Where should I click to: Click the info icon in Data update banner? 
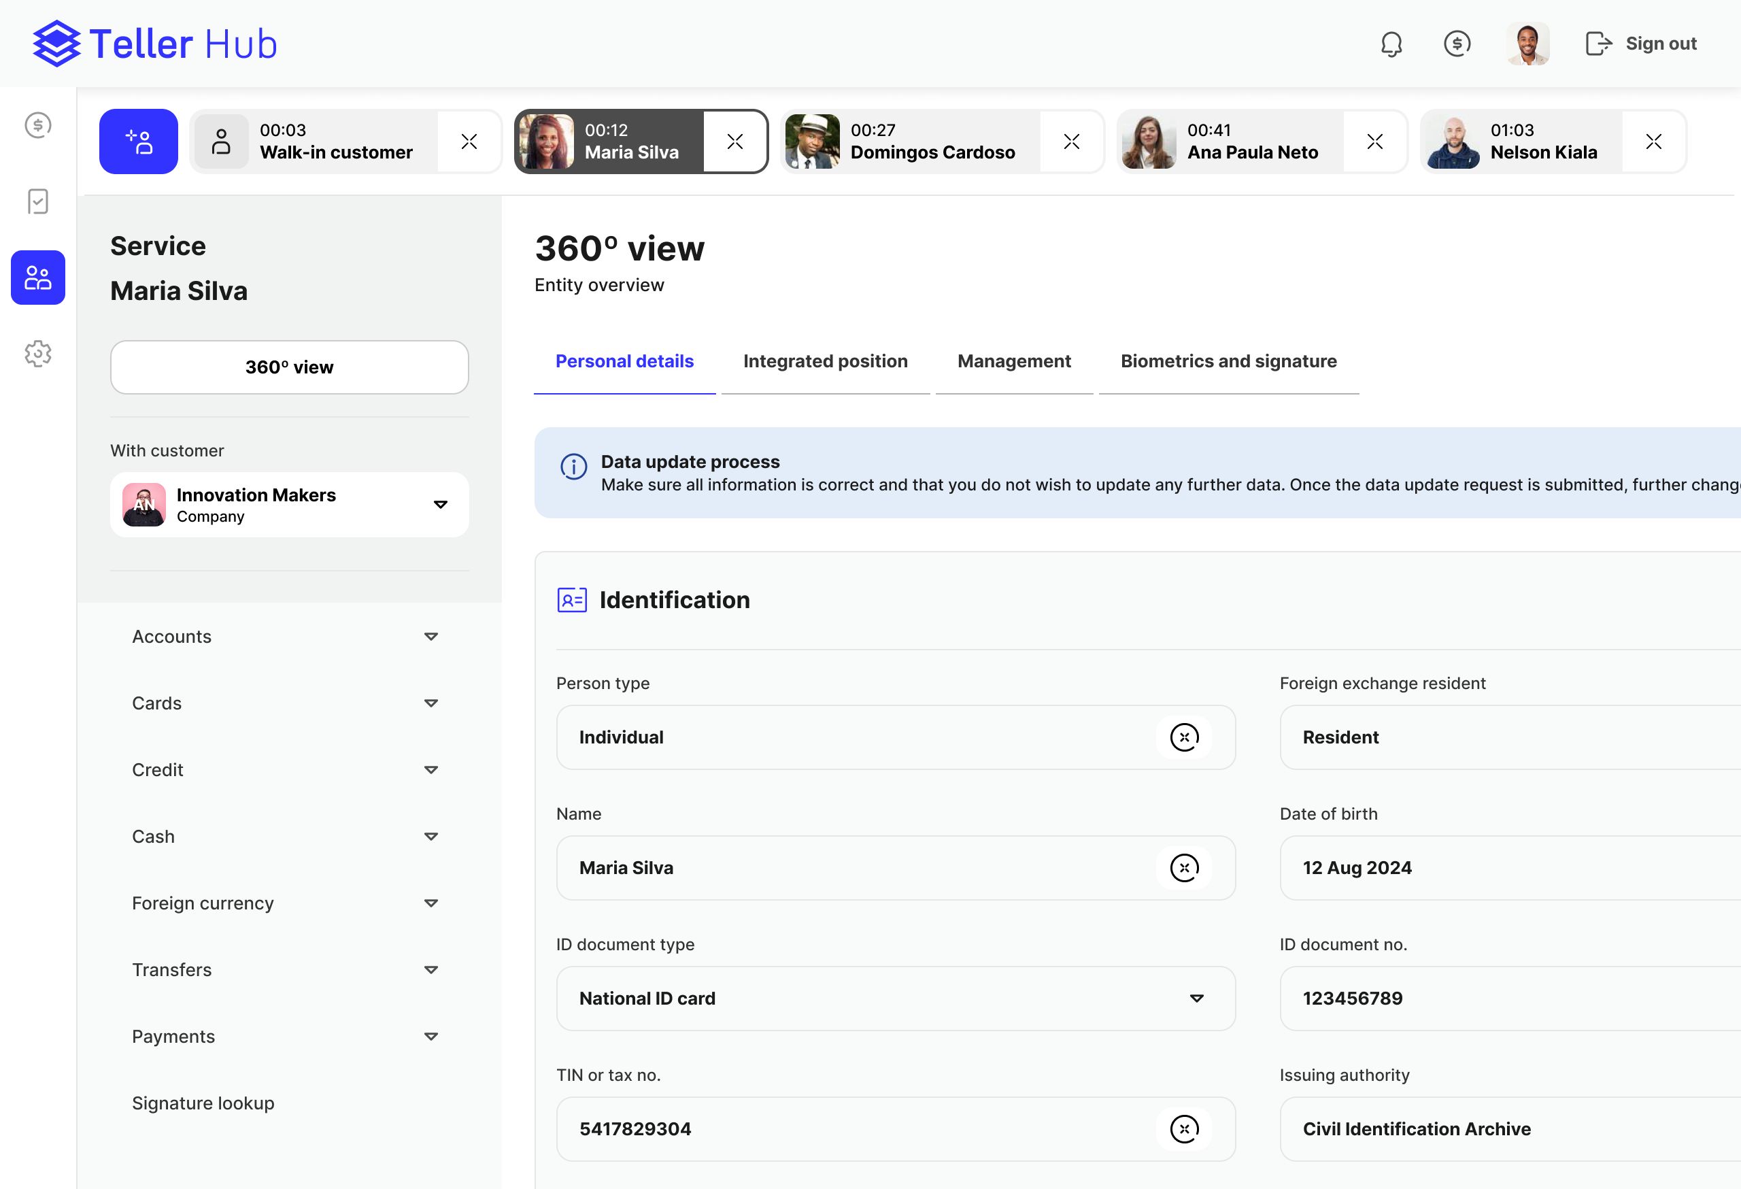[574, 466]
